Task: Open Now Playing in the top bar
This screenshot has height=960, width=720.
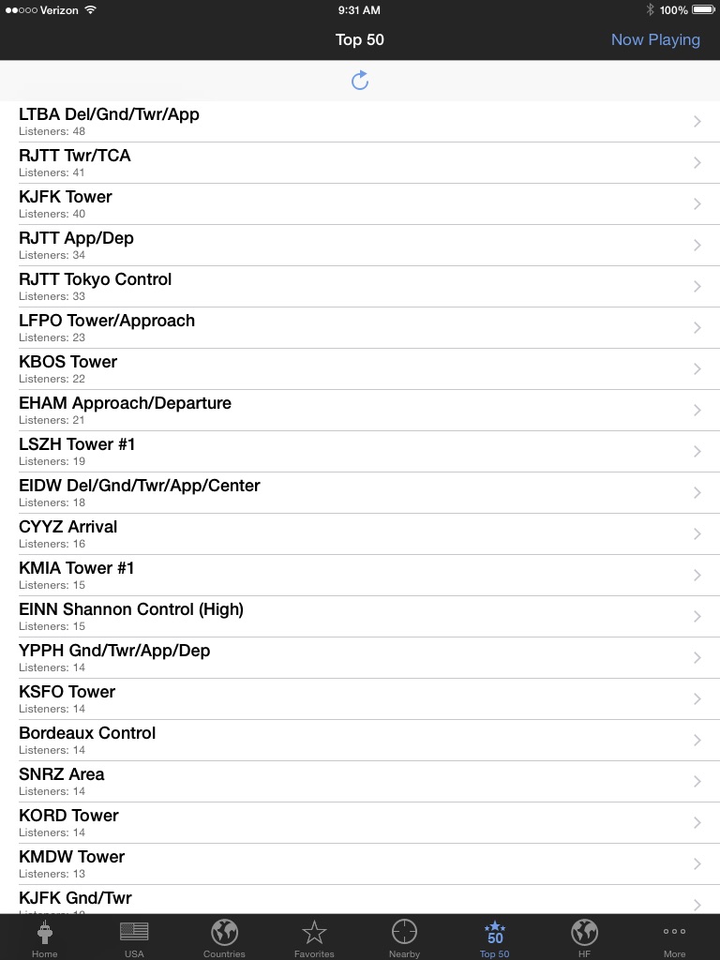Action: pyautogui.click(x=655, y=39)
